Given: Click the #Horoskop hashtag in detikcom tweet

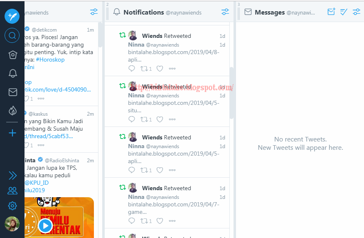Looking at the screenshot, I should coord(50,60).
